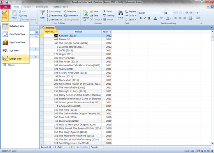214x153 pixels.
Task: Open the Select dropdown
Action: pos(130,20)
